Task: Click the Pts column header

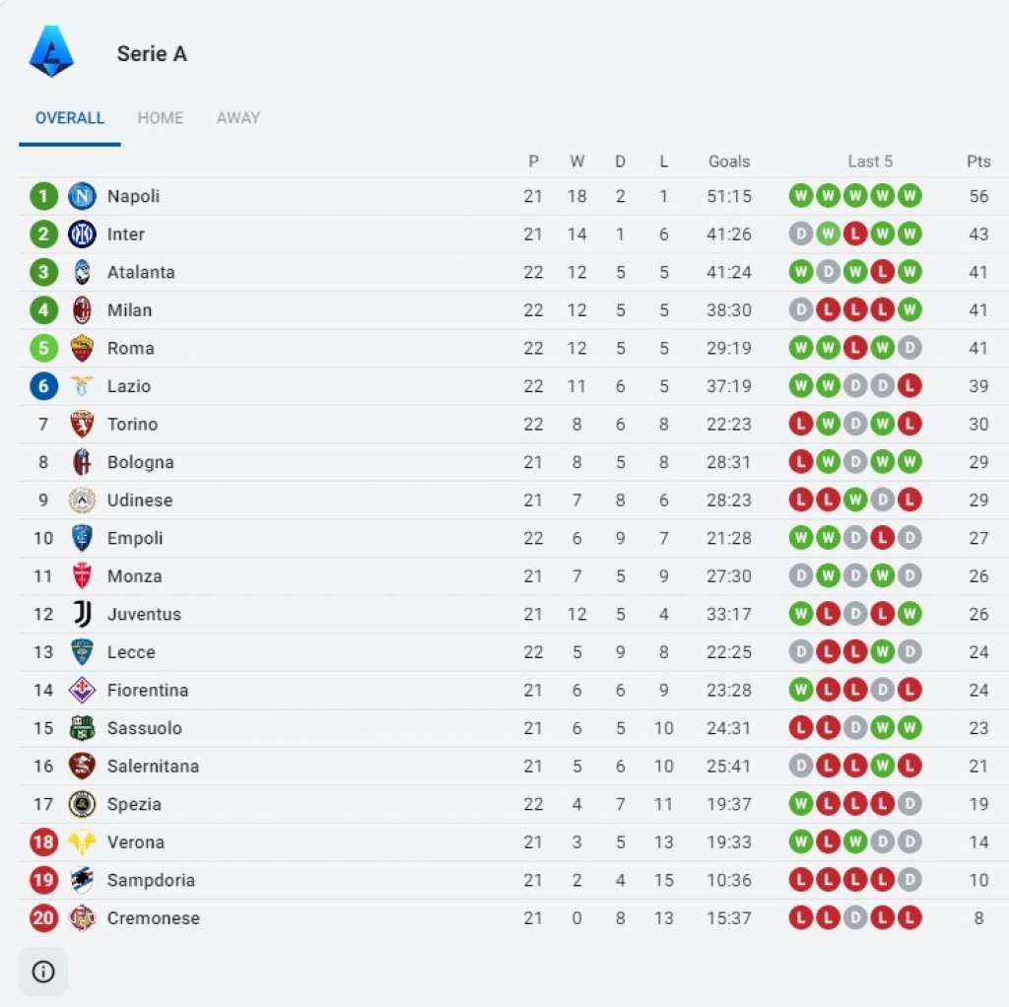Action: (978, 162)
